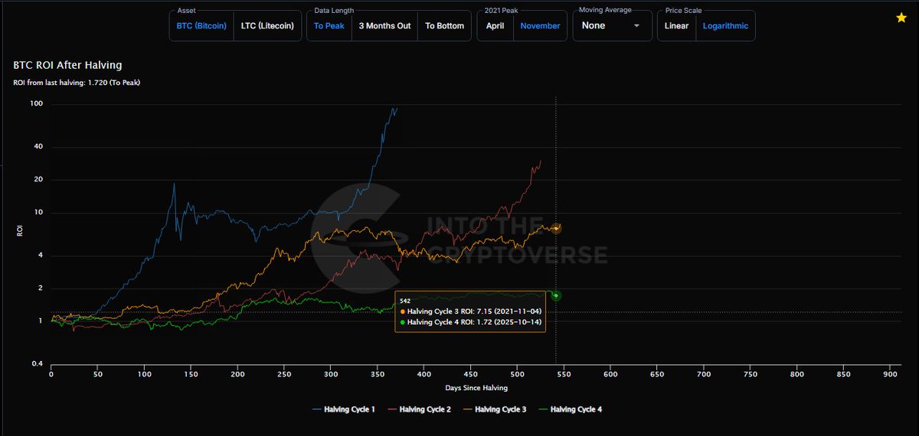Click the Moving Average dropdown arrow
The height and width of the screenshot is (436, 919).
(636, 26)
